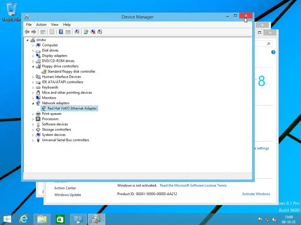Viewport: 301px width, 225px height.
Task: Minimize the Device Manager window
Action: (228, 16)
